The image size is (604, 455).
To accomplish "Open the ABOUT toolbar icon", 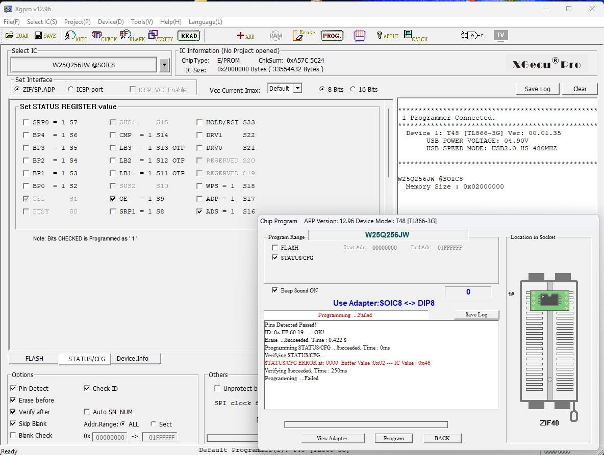I will [x=388, y=36].
